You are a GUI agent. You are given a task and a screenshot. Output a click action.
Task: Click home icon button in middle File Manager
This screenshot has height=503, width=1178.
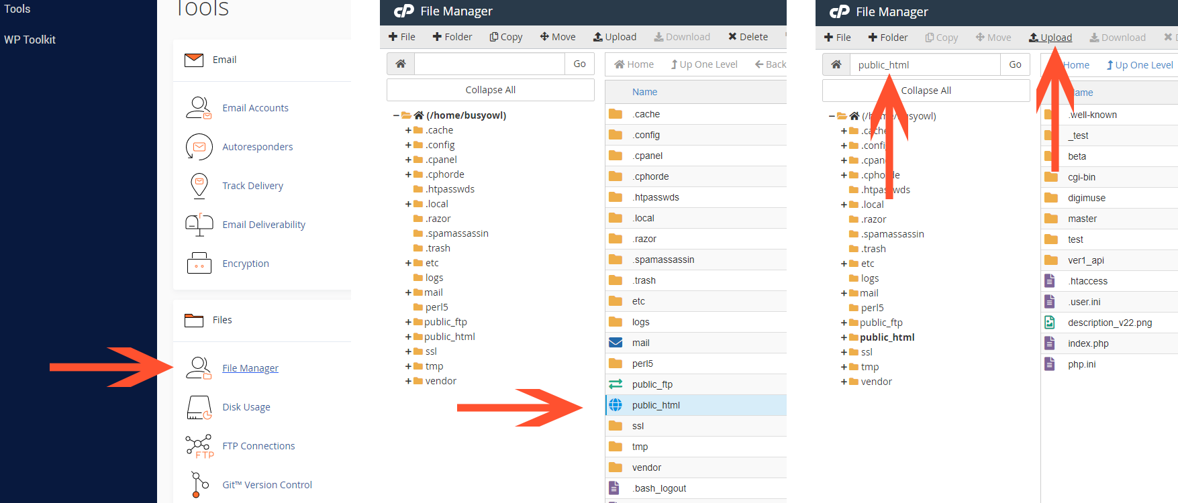[401, 64]
